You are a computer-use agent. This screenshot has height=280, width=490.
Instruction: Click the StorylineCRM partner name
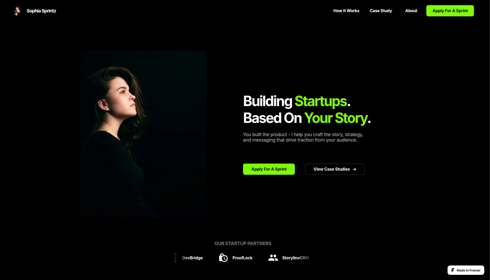296,258
